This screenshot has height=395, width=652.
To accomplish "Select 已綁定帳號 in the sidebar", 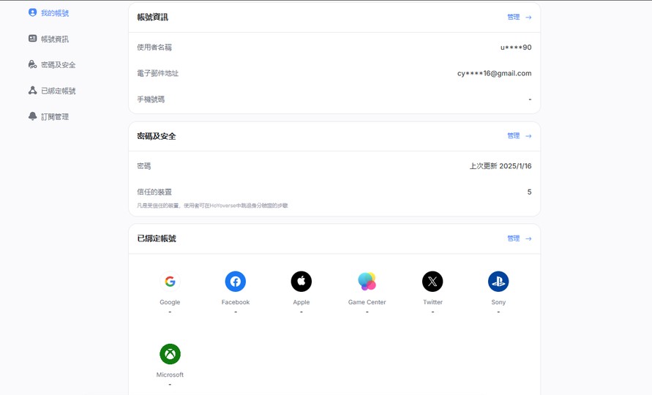I will [57, 91].
